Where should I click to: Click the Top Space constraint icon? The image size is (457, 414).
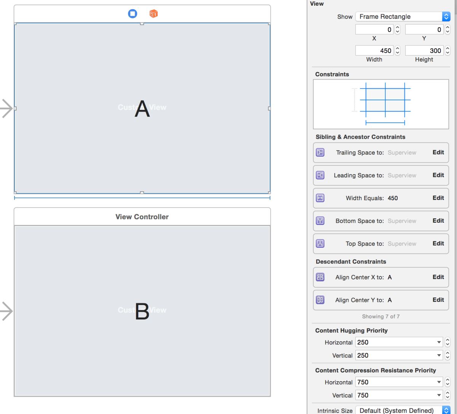(320, 244)
